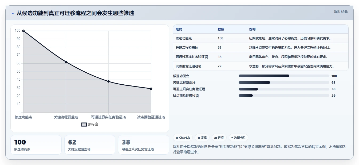
Task: Click the x-axis label 候选功能点
Action: coord(23,117)
